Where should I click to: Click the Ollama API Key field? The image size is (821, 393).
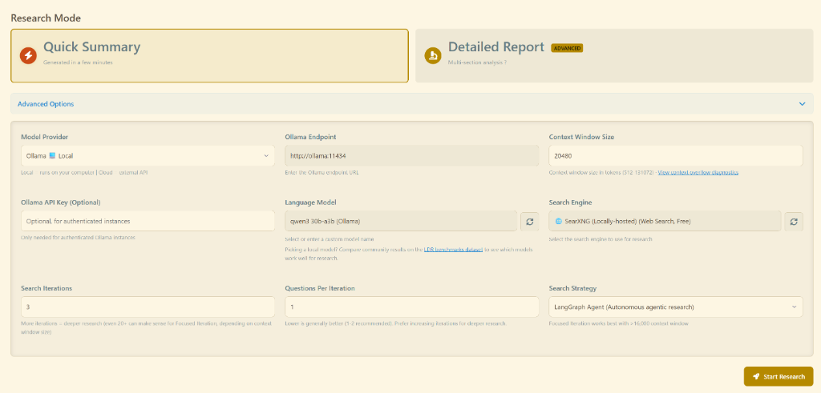click(x=148, y=221)
